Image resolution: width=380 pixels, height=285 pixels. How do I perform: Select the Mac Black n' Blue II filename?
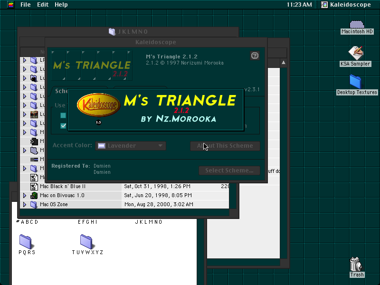[x=63, y=186]
